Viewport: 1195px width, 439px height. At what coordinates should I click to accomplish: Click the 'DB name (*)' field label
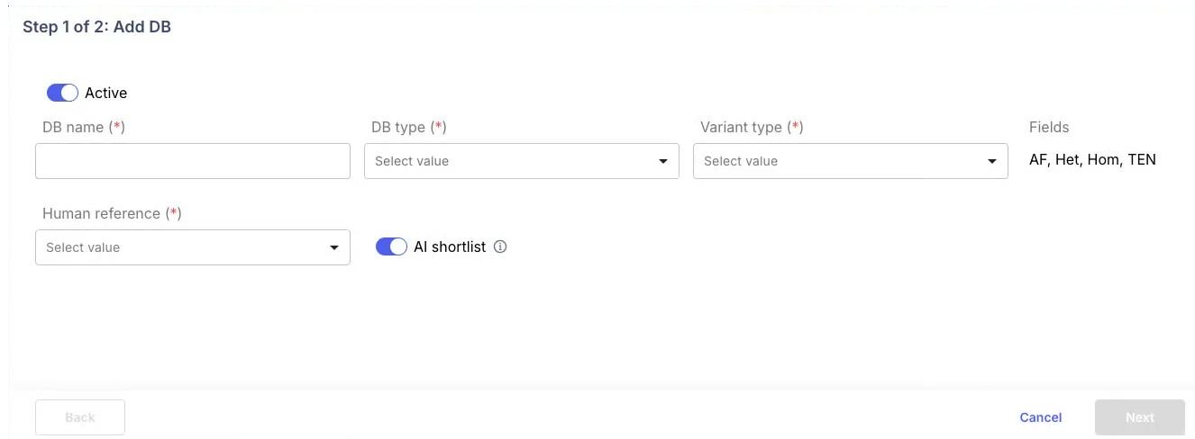pyautogui.click(x=83, y=127)
